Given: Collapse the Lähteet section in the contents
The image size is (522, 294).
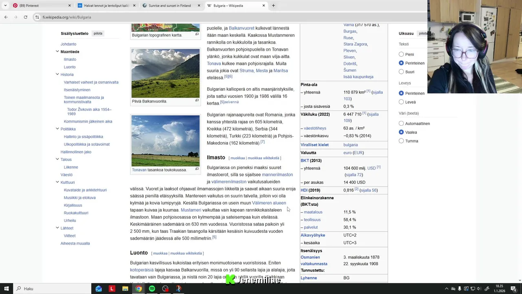Looking at the screenshot, I should click(x=57, y=228).
